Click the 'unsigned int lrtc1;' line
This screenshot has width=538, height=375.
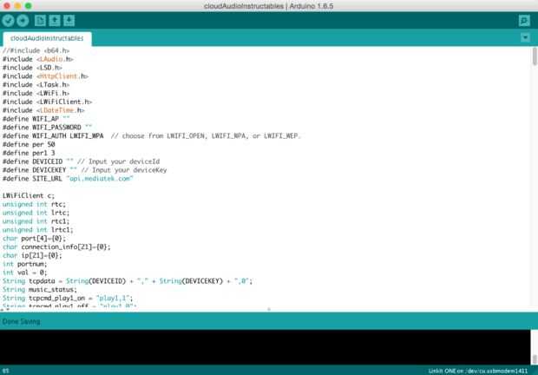point(37,230)
